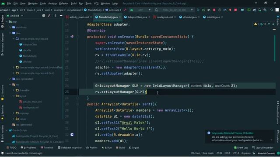Collapse the app module tree node

(x=7, y=21)
